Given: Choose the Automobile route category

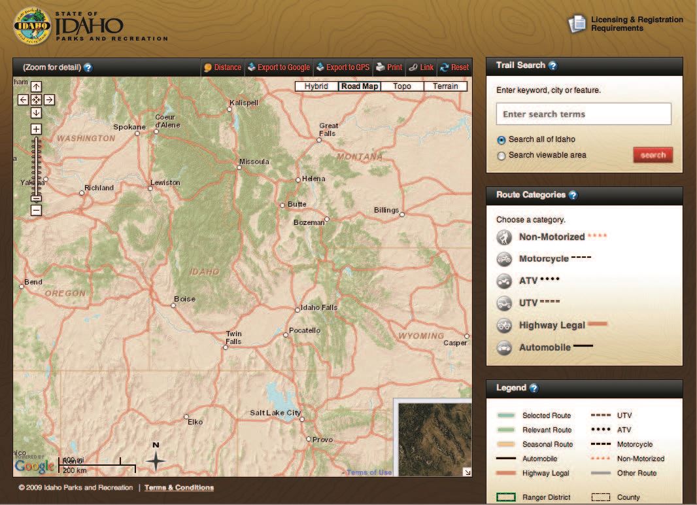Looking at the screenshot, I should [545, 347].
